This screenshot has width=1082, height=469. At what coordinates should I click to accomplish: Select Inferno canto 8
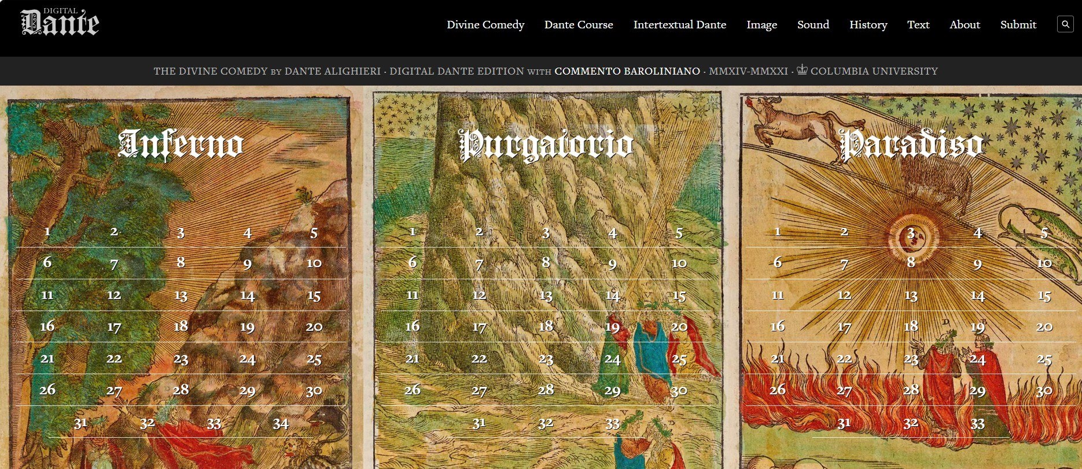181,263
